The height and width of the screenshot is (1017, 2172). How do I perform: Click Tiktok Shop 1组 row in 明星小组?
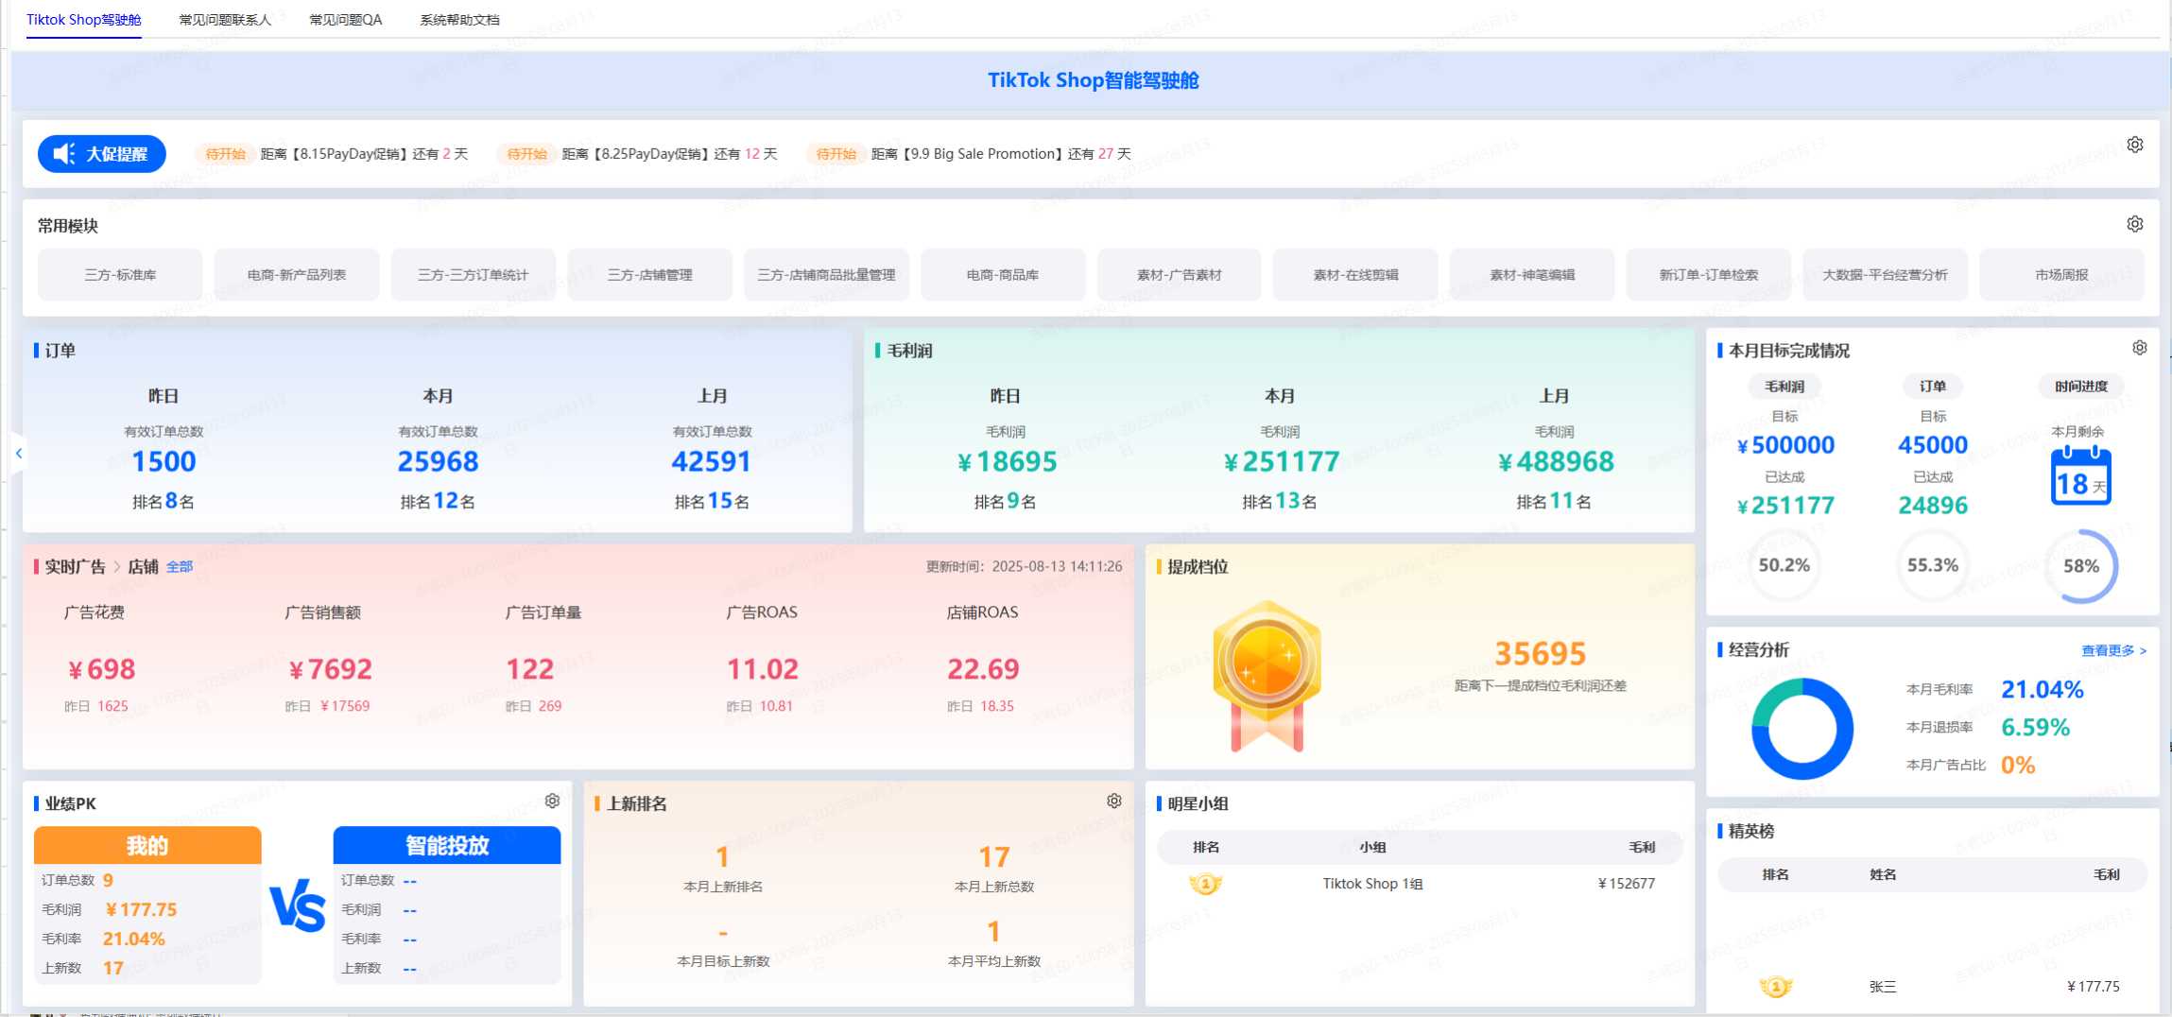[1420, 885]
